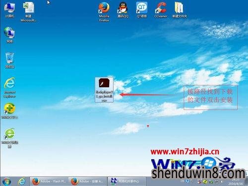Open the Network and Sharing Center taskbar window
Screen dimensions: 248x186
pos(126,181)
